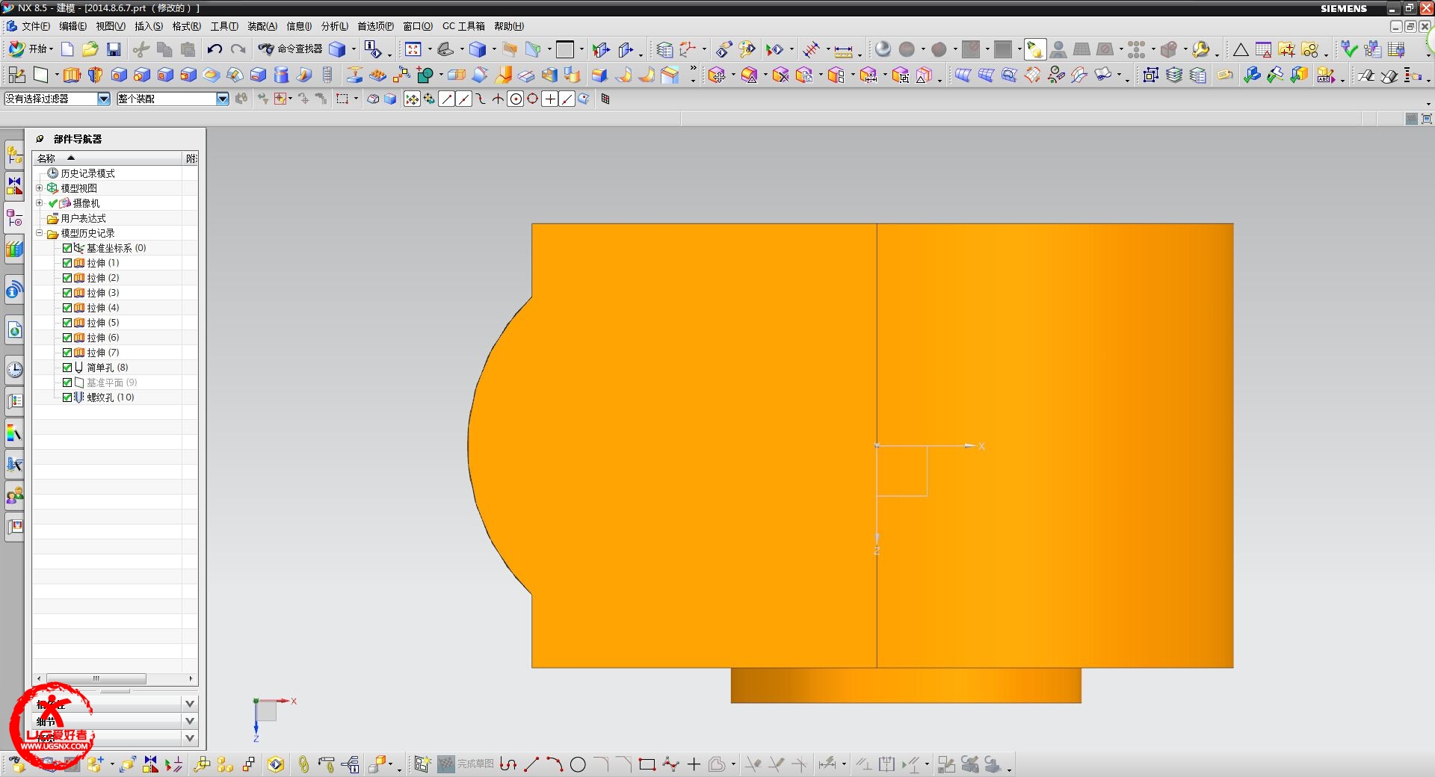Toggle the end-point snap icon

point(446,99)
